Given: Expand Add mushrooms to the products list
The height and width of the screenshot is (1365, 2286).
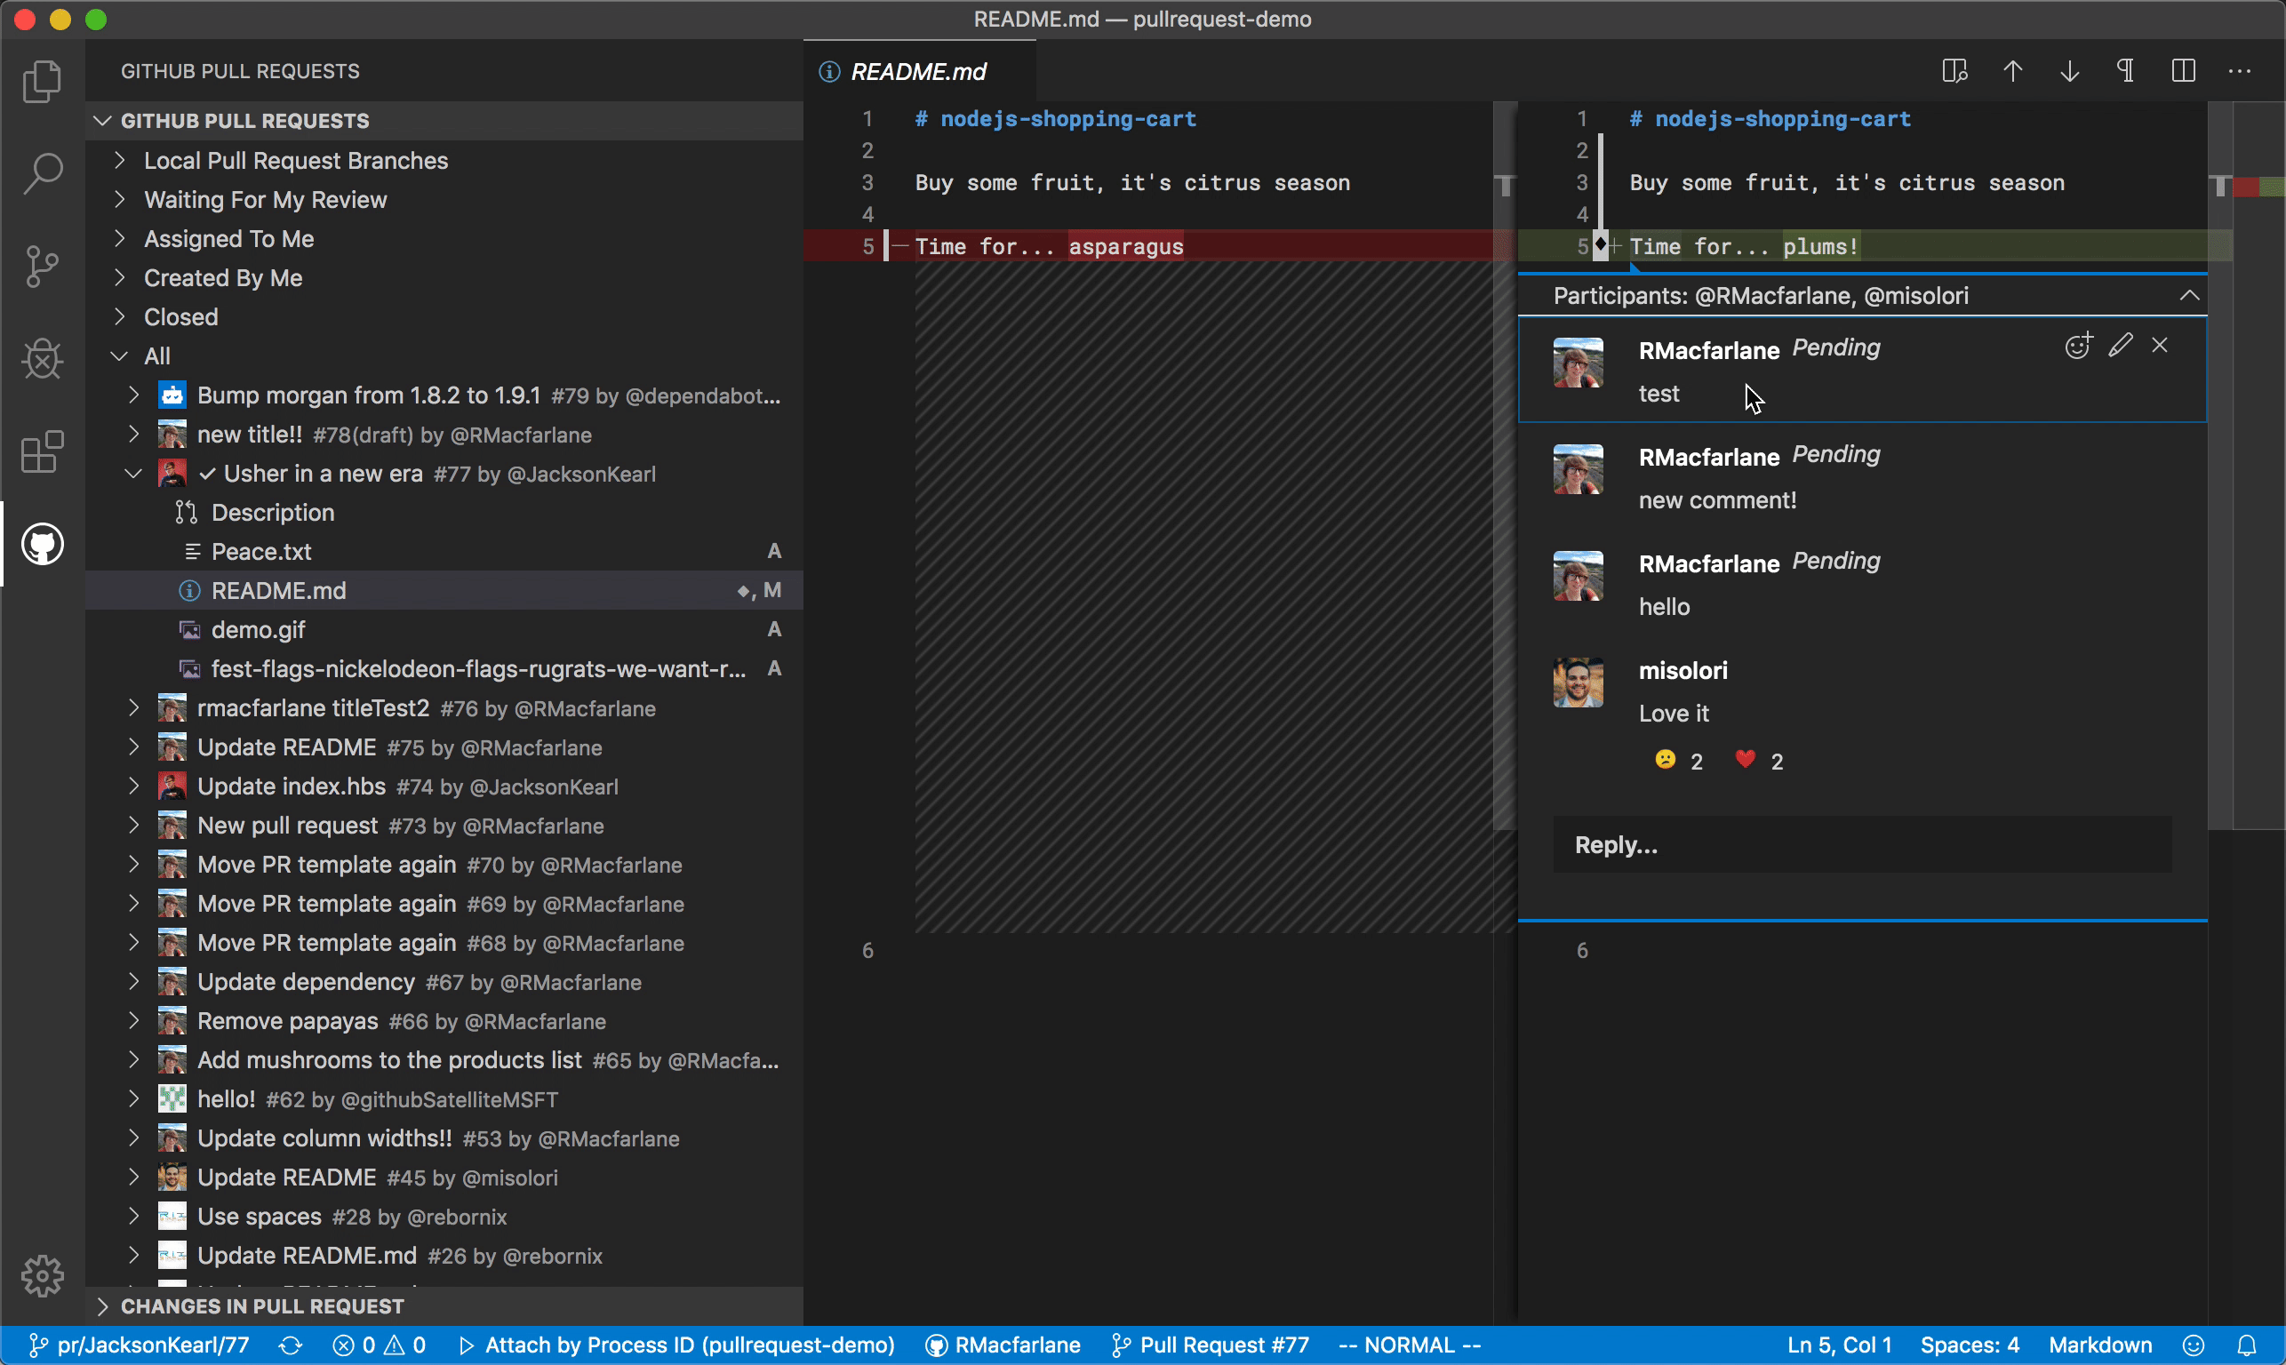Looking at the screenshot, I should coord(444,1060).
